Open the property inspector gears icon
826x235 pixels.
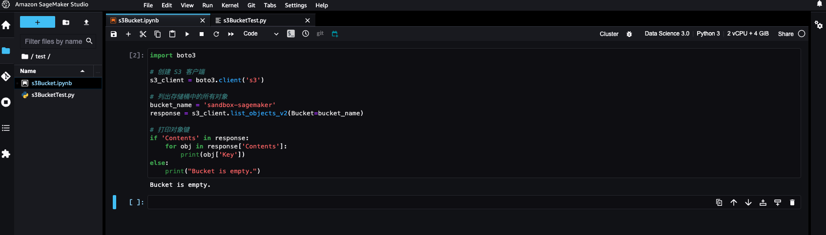[819, 25]
